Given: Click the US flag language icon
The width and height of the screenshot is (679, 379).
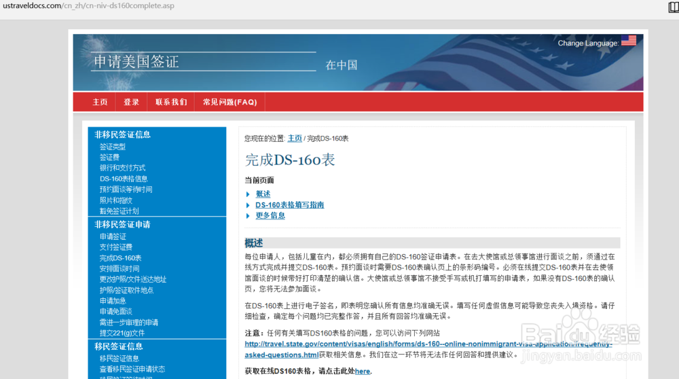Looking at the screenshot, I should point(628,41).
